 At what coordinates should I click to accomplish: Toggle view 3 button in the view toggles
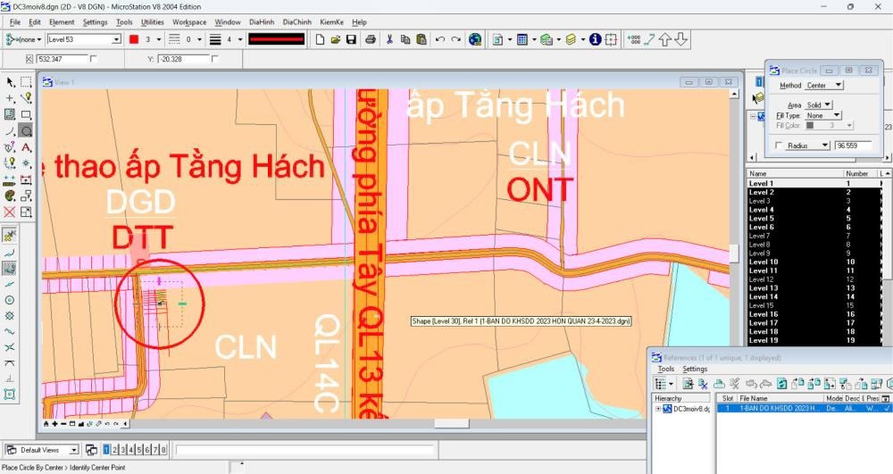pyautogui.click(x=122, y=450)
